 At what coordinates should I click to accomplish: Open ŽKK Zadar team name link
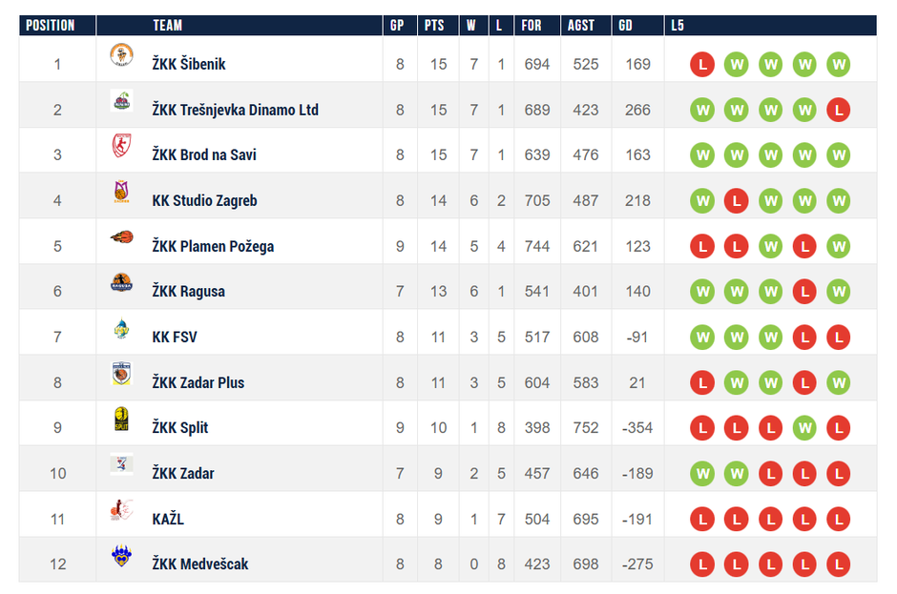[x=183, y=474]
